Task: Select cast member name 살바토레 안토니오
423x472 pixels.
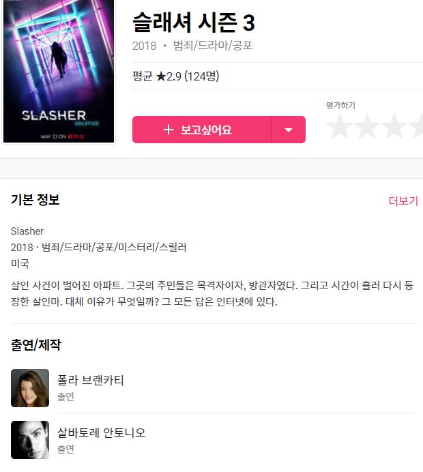Action: pos(102,432)
